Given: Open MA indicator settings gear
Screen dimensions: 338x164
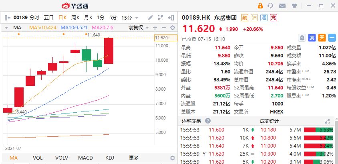Looking at the screenshot, I should (x=173, y=28).
